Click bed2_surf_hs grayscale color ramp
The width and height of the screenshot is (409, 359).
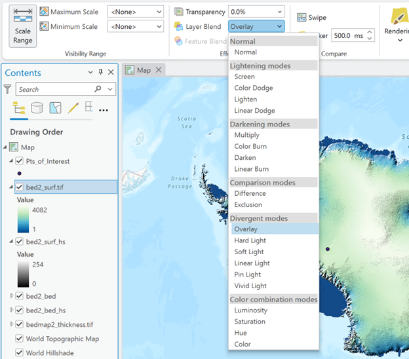pyautogui.click(x=23, y=274)
